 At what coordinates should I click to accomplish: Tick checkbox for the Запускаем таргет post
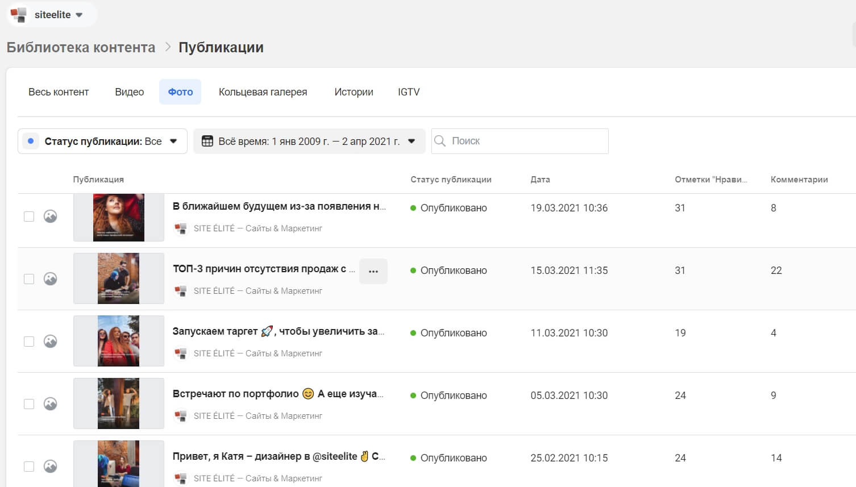(x=29, y=342)
